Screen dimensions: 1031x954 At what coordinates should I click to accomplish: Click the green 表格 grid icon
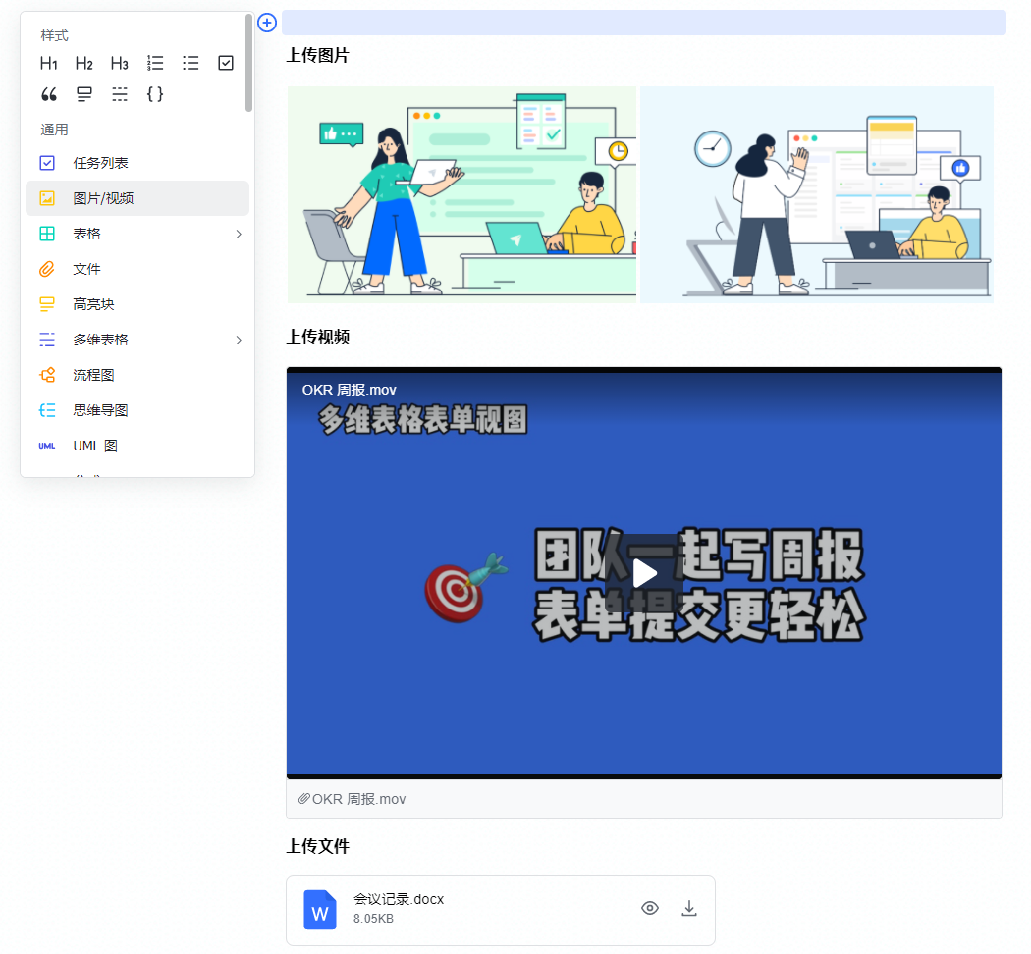pos(47,234)
